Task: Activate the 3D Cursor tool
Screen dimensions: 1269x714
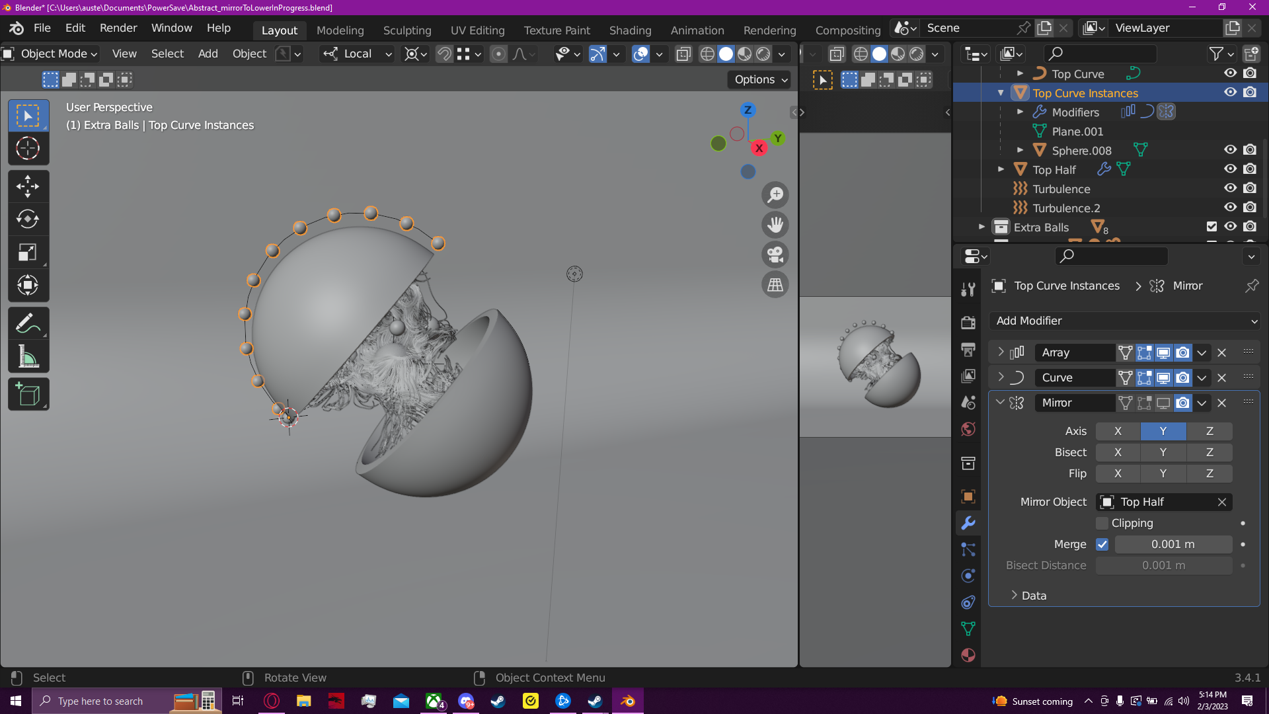Action: tap(28, 148)
